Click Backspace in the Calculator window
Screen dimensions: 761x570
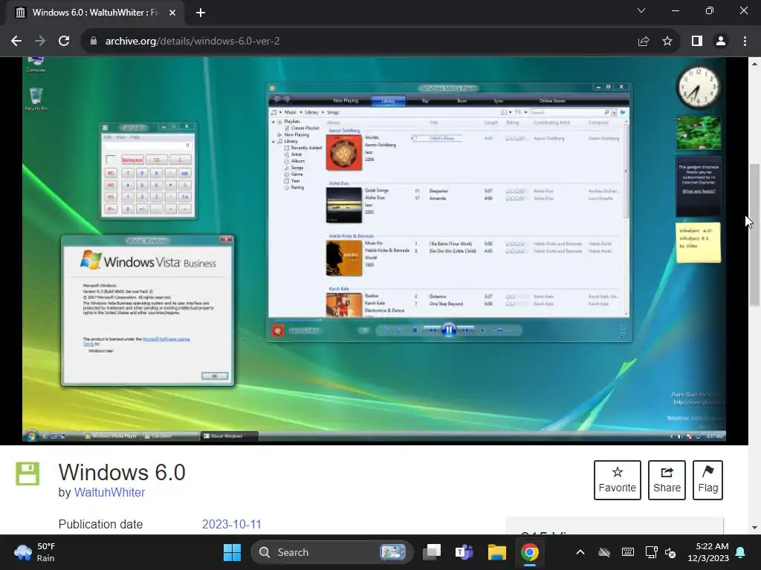pos(132,160)
